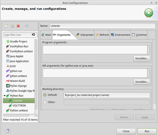Viewport: 158px width, 135px height.
Task: Select the PyDev Django configuration type
Action: click(x=16, y=86)
